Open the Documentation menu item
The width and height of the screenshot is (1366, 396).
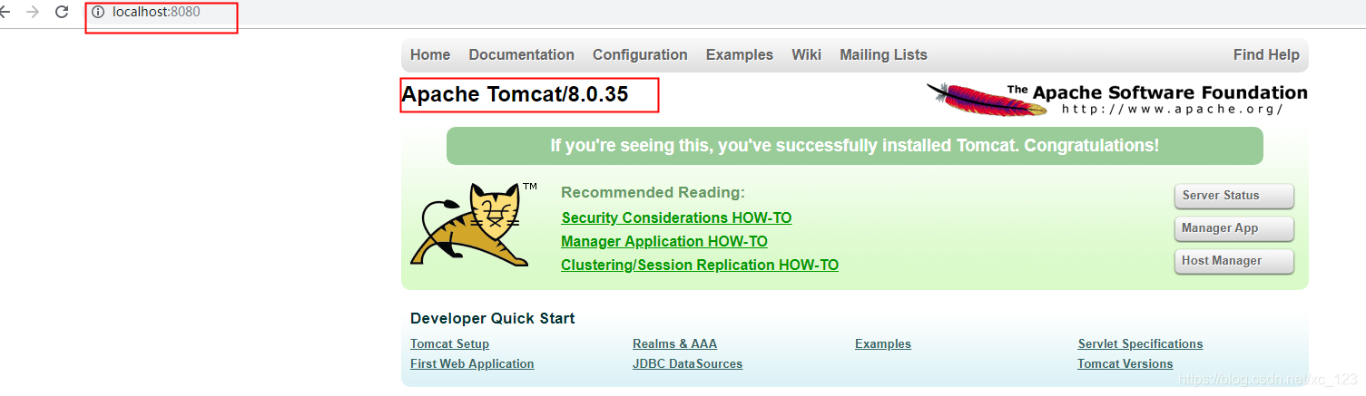pos(521,54)
